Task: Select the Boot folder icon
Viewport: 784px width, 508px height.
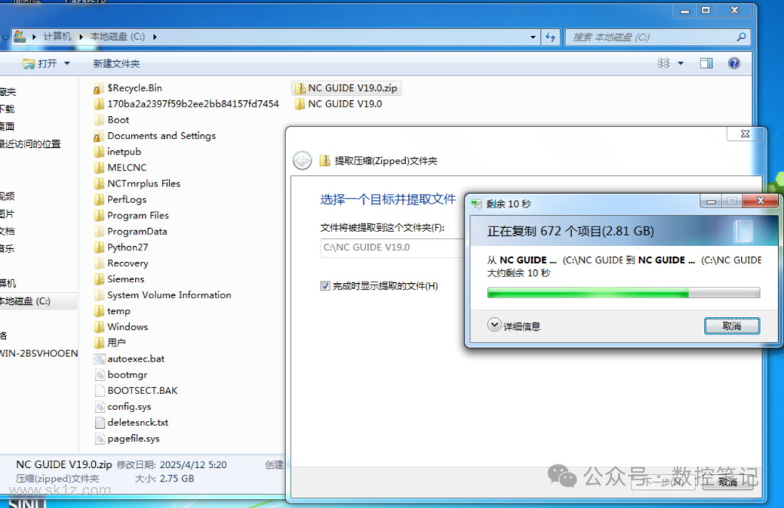Action: tap(99, 120)
